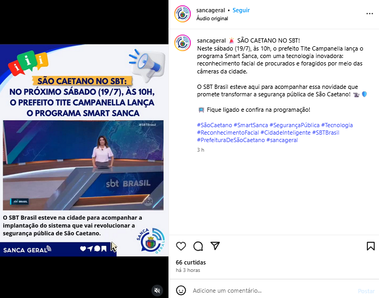The height and width of the screenshot is (298, 379).
Task: Open Áudio original link
Action: click(x=212, y=18)
